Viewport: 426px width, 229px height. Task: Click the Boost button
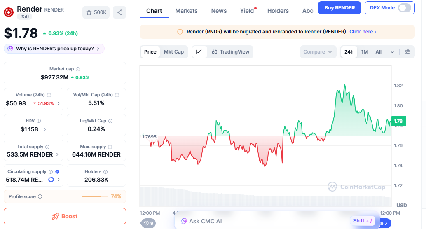(65, 216)
